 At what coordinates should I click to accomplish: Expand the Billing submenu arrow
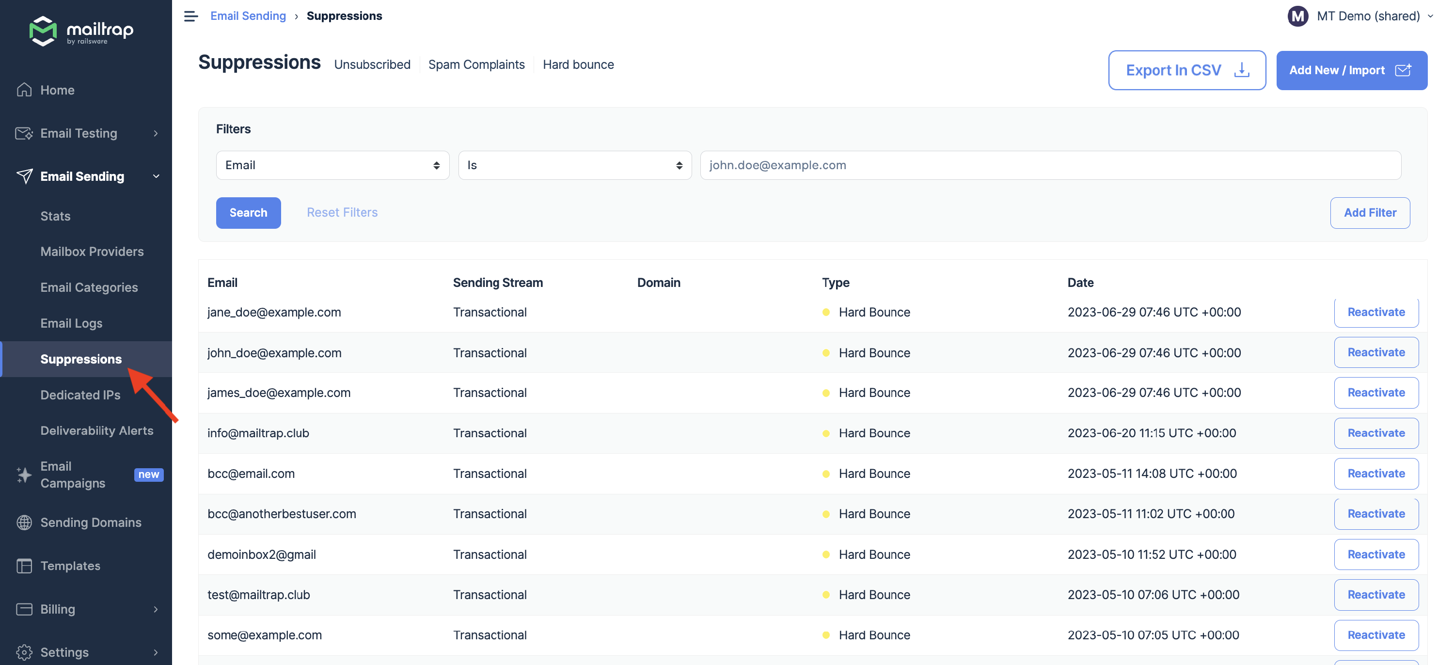click(156, 609)
